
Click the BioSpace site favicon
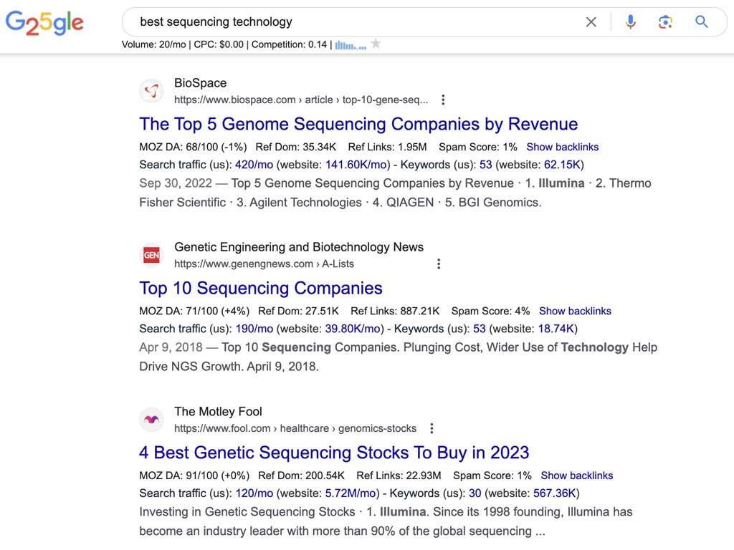(151, 91)
